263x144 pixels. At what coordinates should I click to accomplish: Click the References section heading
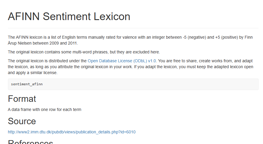point(30,142)
